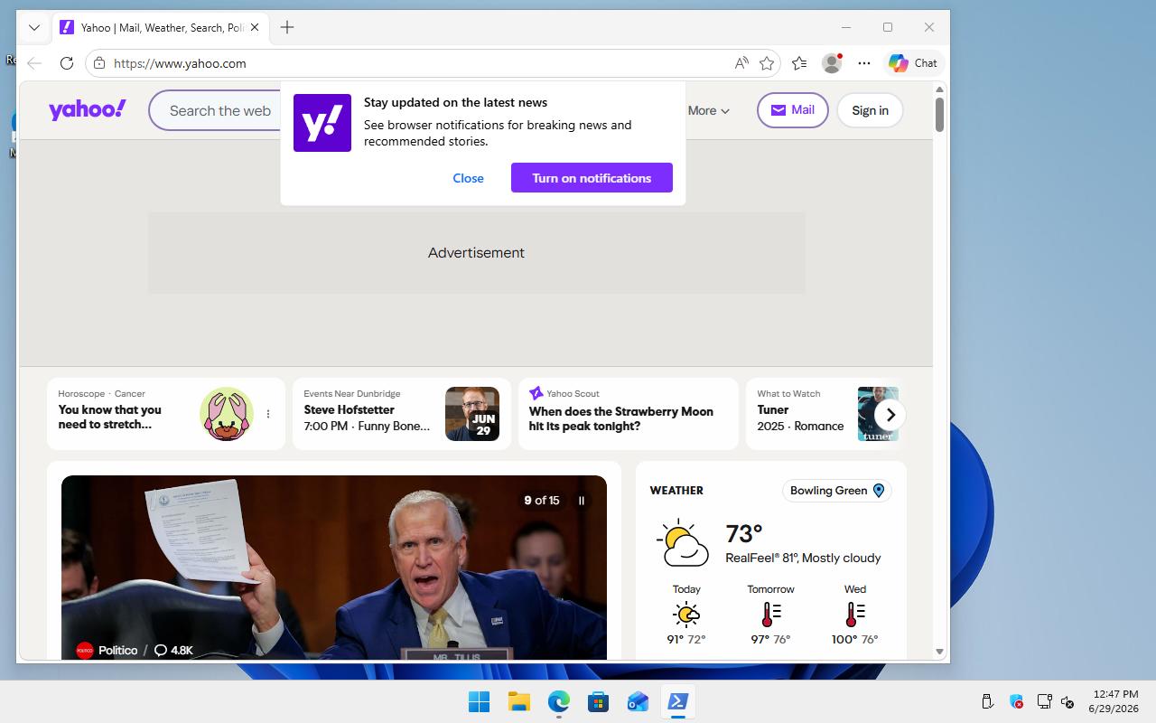Dismiss notification prompt with Close
1156x723 pixels.
coord(468,178)
